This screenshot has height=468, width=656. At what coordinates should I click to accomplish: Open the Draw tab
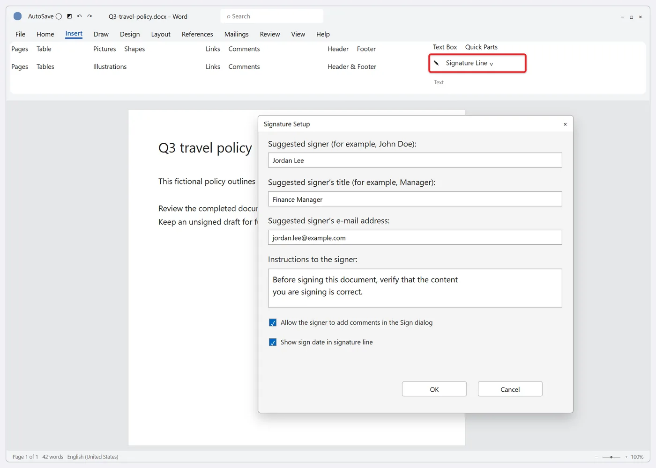pyautogui.click(x=101, y=34)
